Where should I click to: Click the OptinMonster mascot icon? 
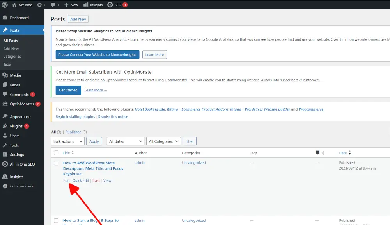click(5, 104)
